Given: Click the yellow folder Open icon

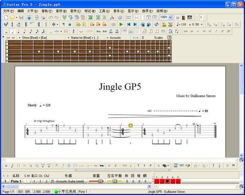Looking at the screenshot, I should (13, 18).
